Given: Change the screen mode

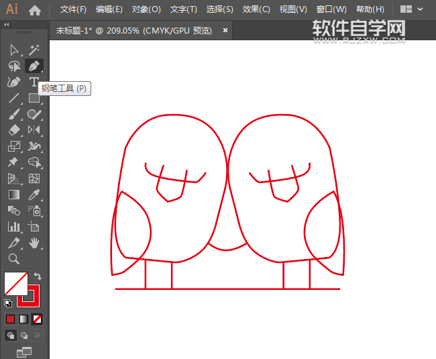Looking at the screenshot, I should (x=24, y=352).
